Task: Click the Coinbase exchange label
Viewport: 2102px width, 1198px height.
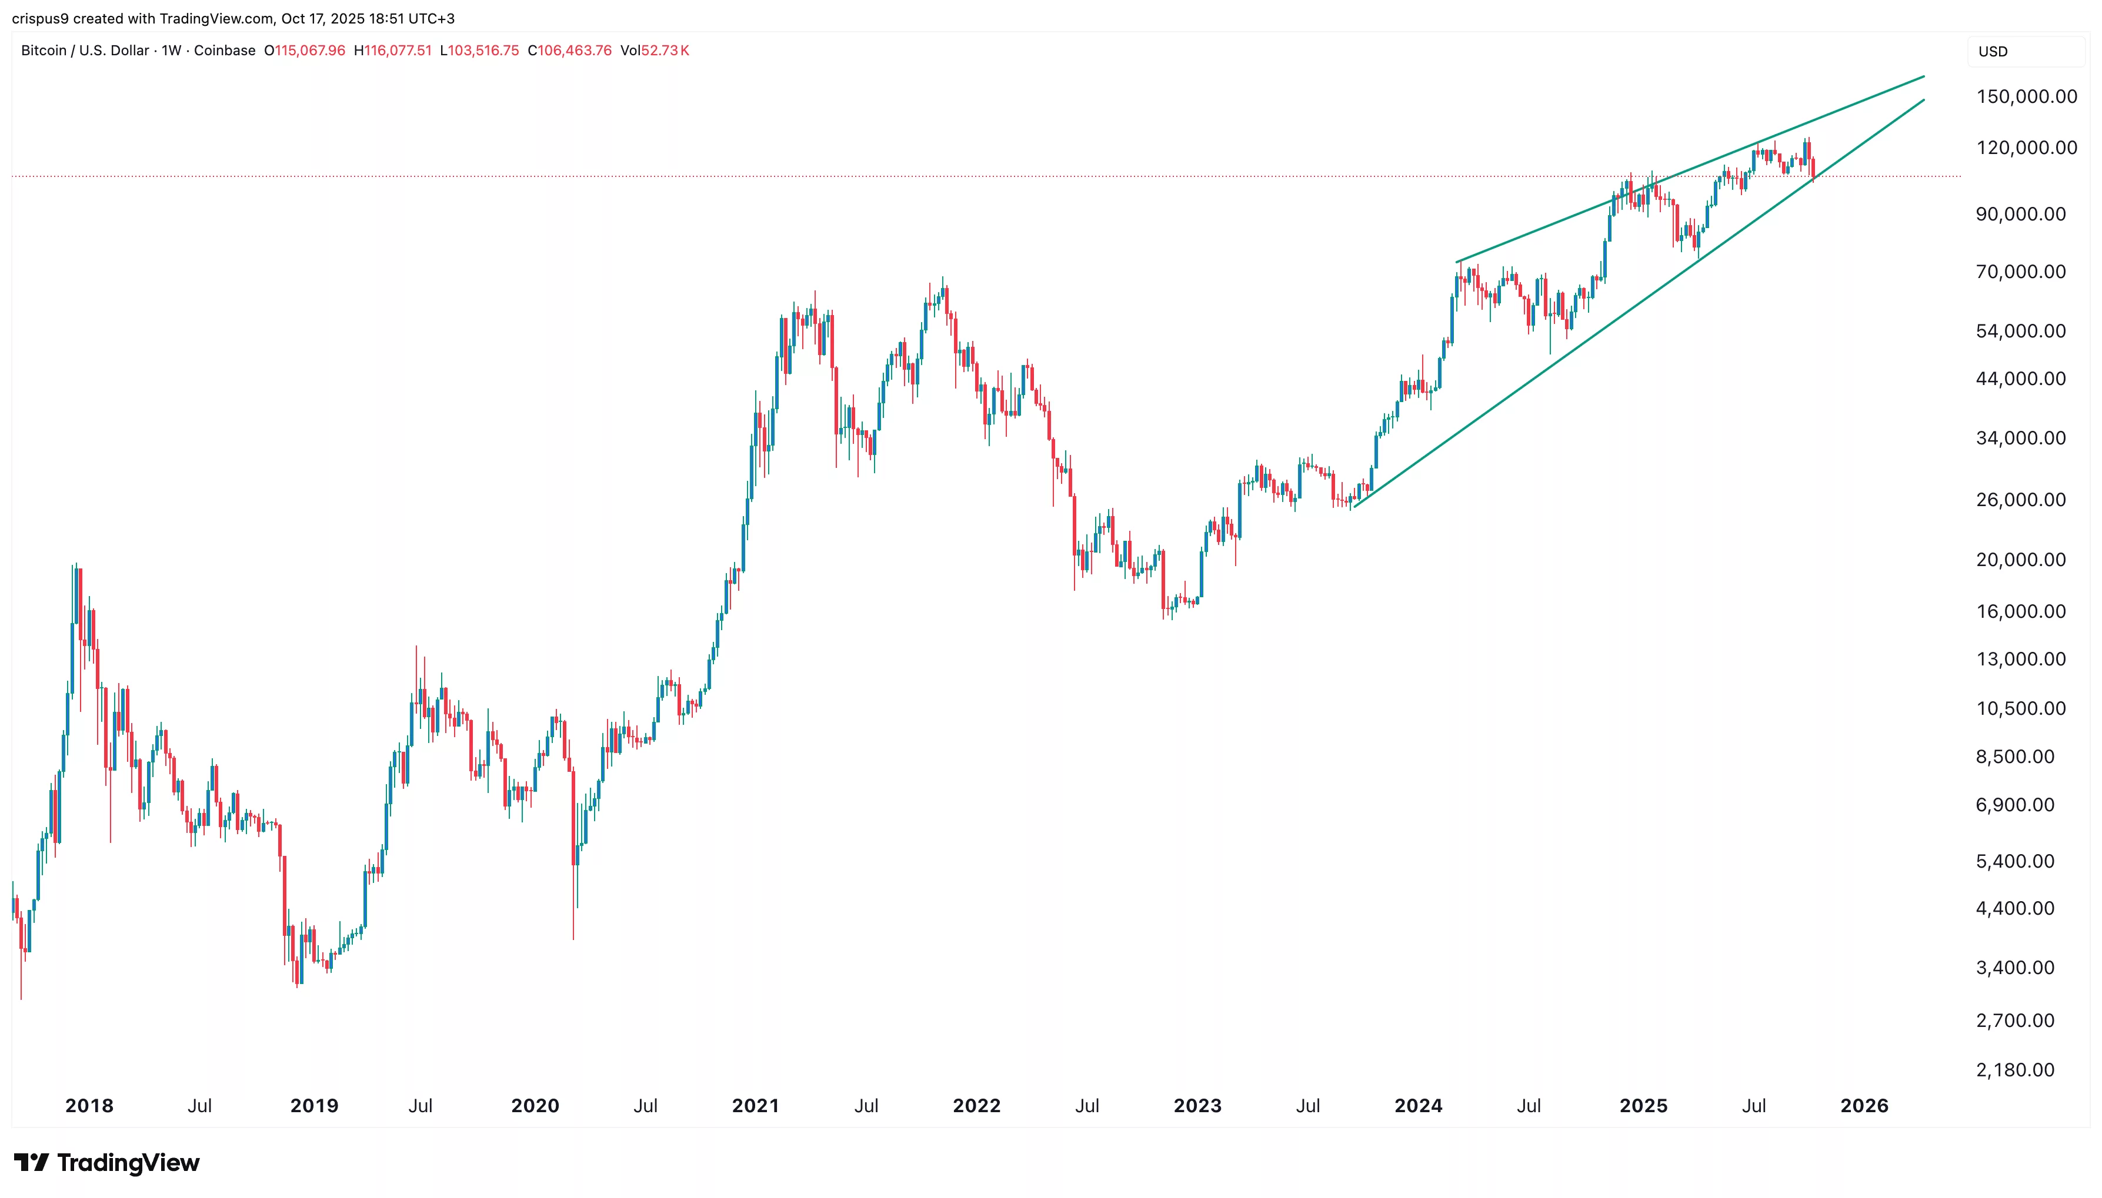Action: coord(225,50)
